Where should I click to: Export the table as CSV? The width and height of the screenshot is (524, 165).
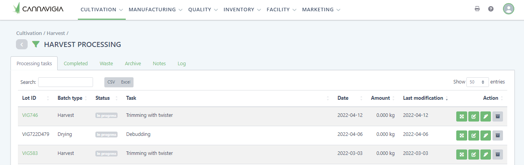111,82
